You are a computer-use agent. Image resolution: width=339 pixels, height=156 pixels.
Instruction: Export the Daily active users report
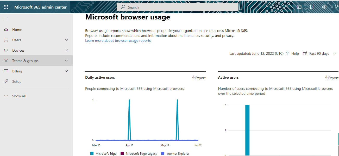[x=199, y=78]
